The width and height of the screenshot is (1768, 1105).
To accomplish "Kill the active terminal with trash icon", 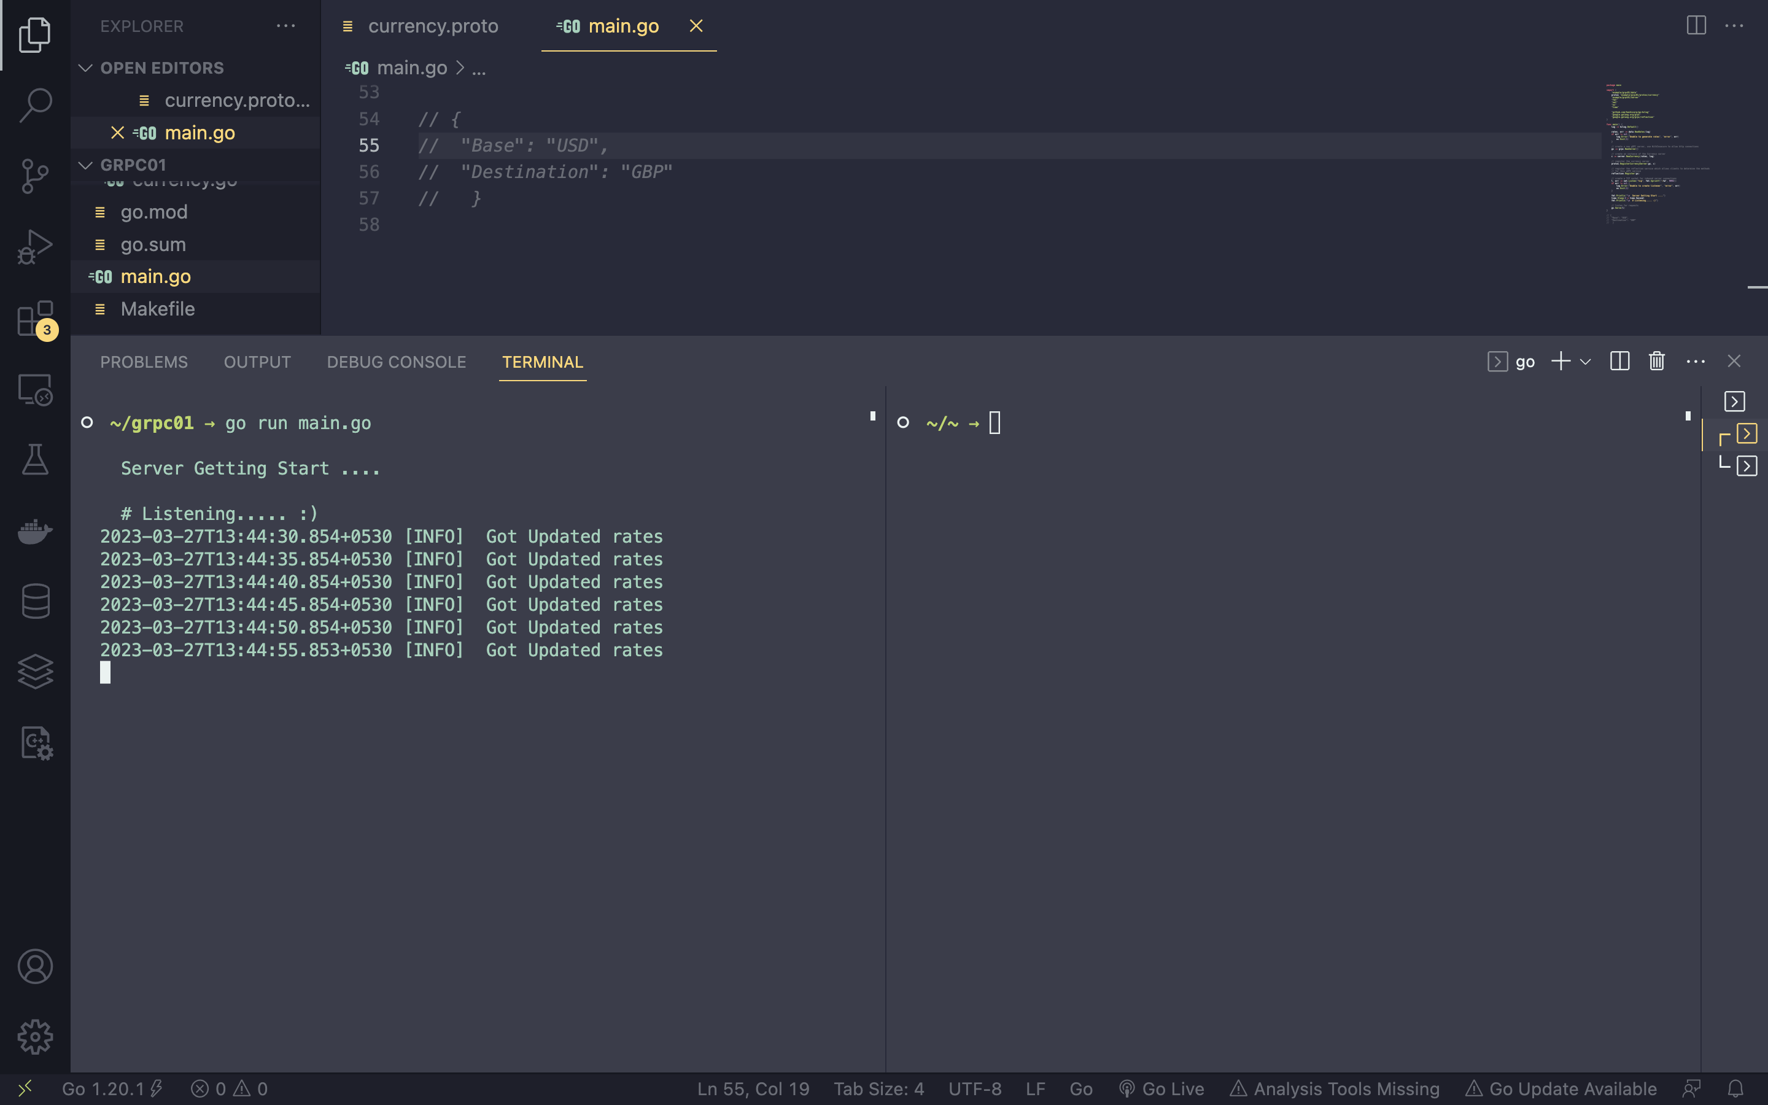I will point(1656,361).
